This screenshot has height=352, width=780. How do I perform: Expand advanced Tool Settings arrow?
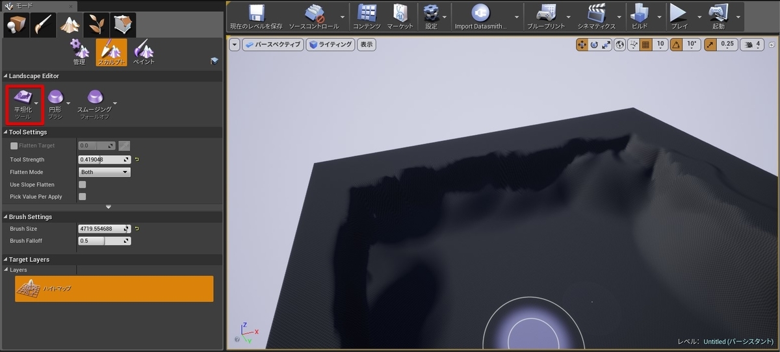(x=109, y=207)
